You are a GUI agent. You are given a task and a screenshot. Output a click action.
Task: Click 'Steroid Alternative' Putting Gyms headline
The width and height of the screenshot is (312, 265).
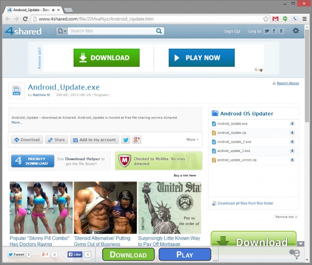[x=102, y=241]
